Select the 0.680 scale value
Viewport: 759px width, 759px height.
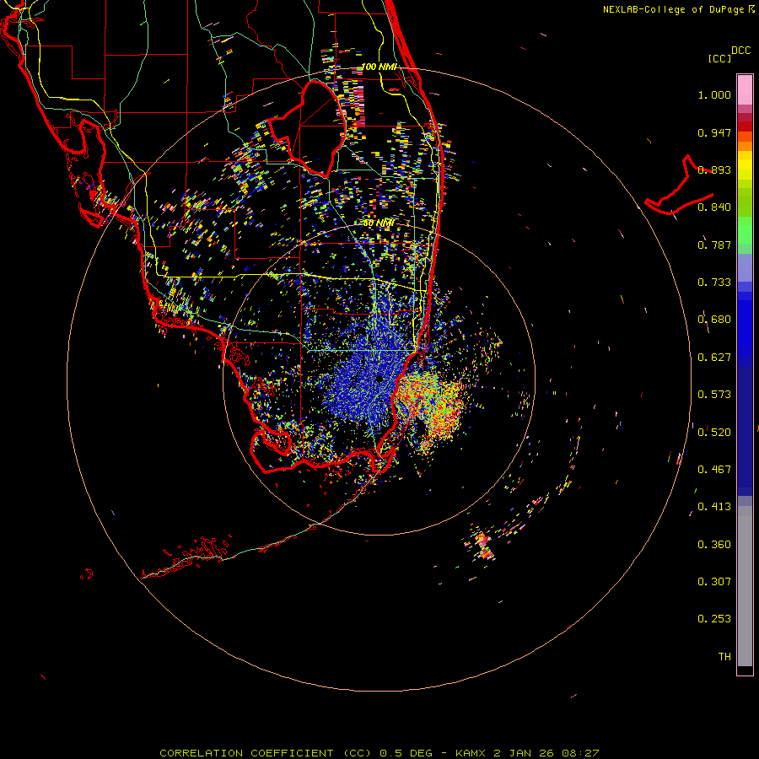[x=714, y=320]
